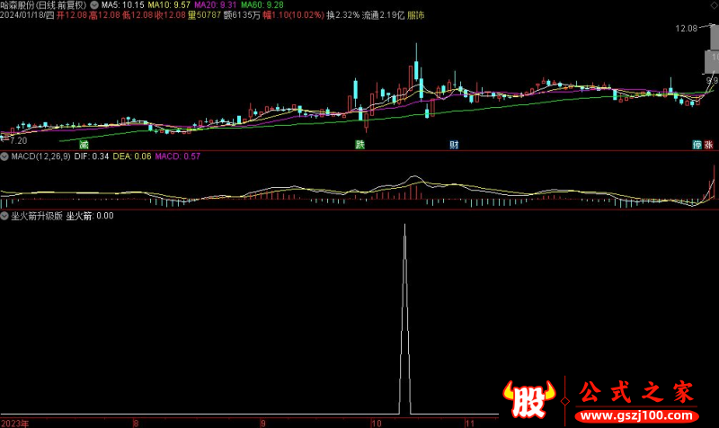Click the red 涨 event marker
Viewport: 719px width, 428px height.
(708, 145)
